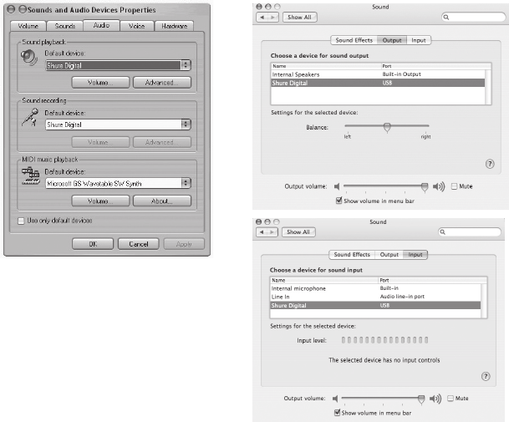Select Output tab in Input Sound window
The width and height of the screenshot is (509, 422).
[x=389, y=255]
